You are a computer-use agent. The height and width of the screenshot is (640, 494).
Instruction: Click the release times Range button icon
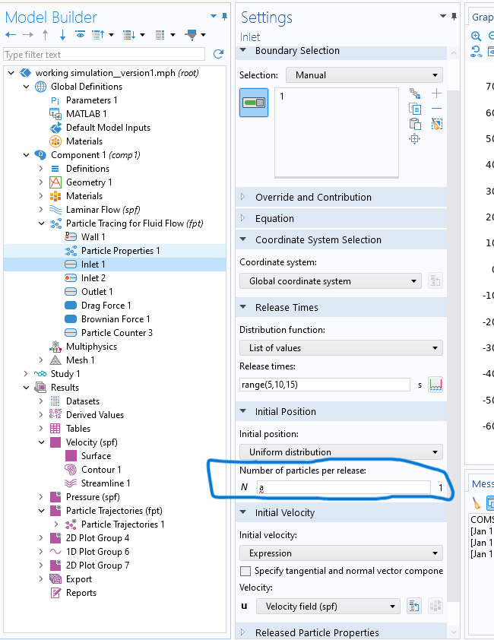point(435,385)
